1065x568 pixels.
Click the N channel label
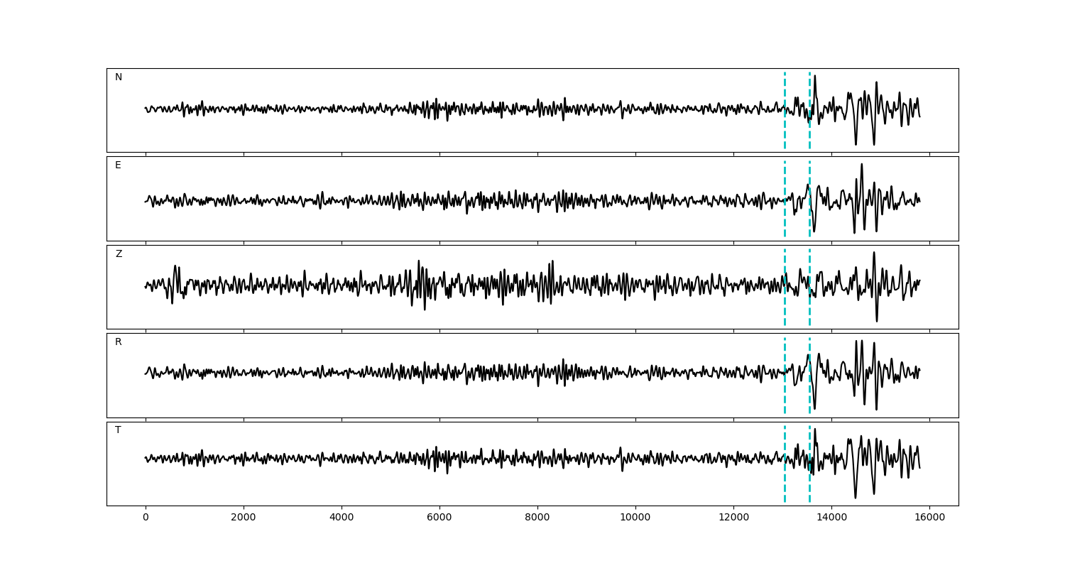pos(119,77)
